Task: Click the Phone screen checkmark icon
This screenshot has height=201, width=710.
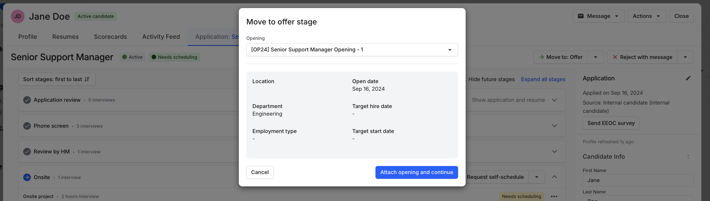Action: tap(27, 126)
